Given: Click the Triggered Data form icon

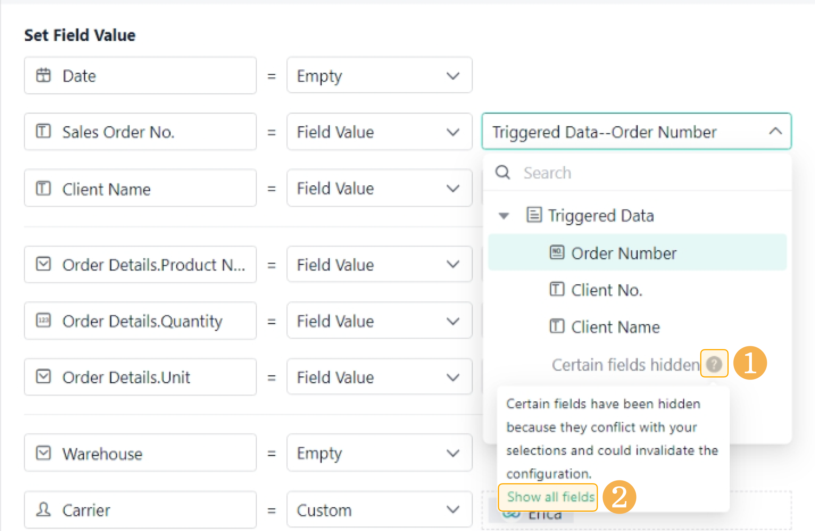Looking at the screenshot, I should click(x=534, y=215).
